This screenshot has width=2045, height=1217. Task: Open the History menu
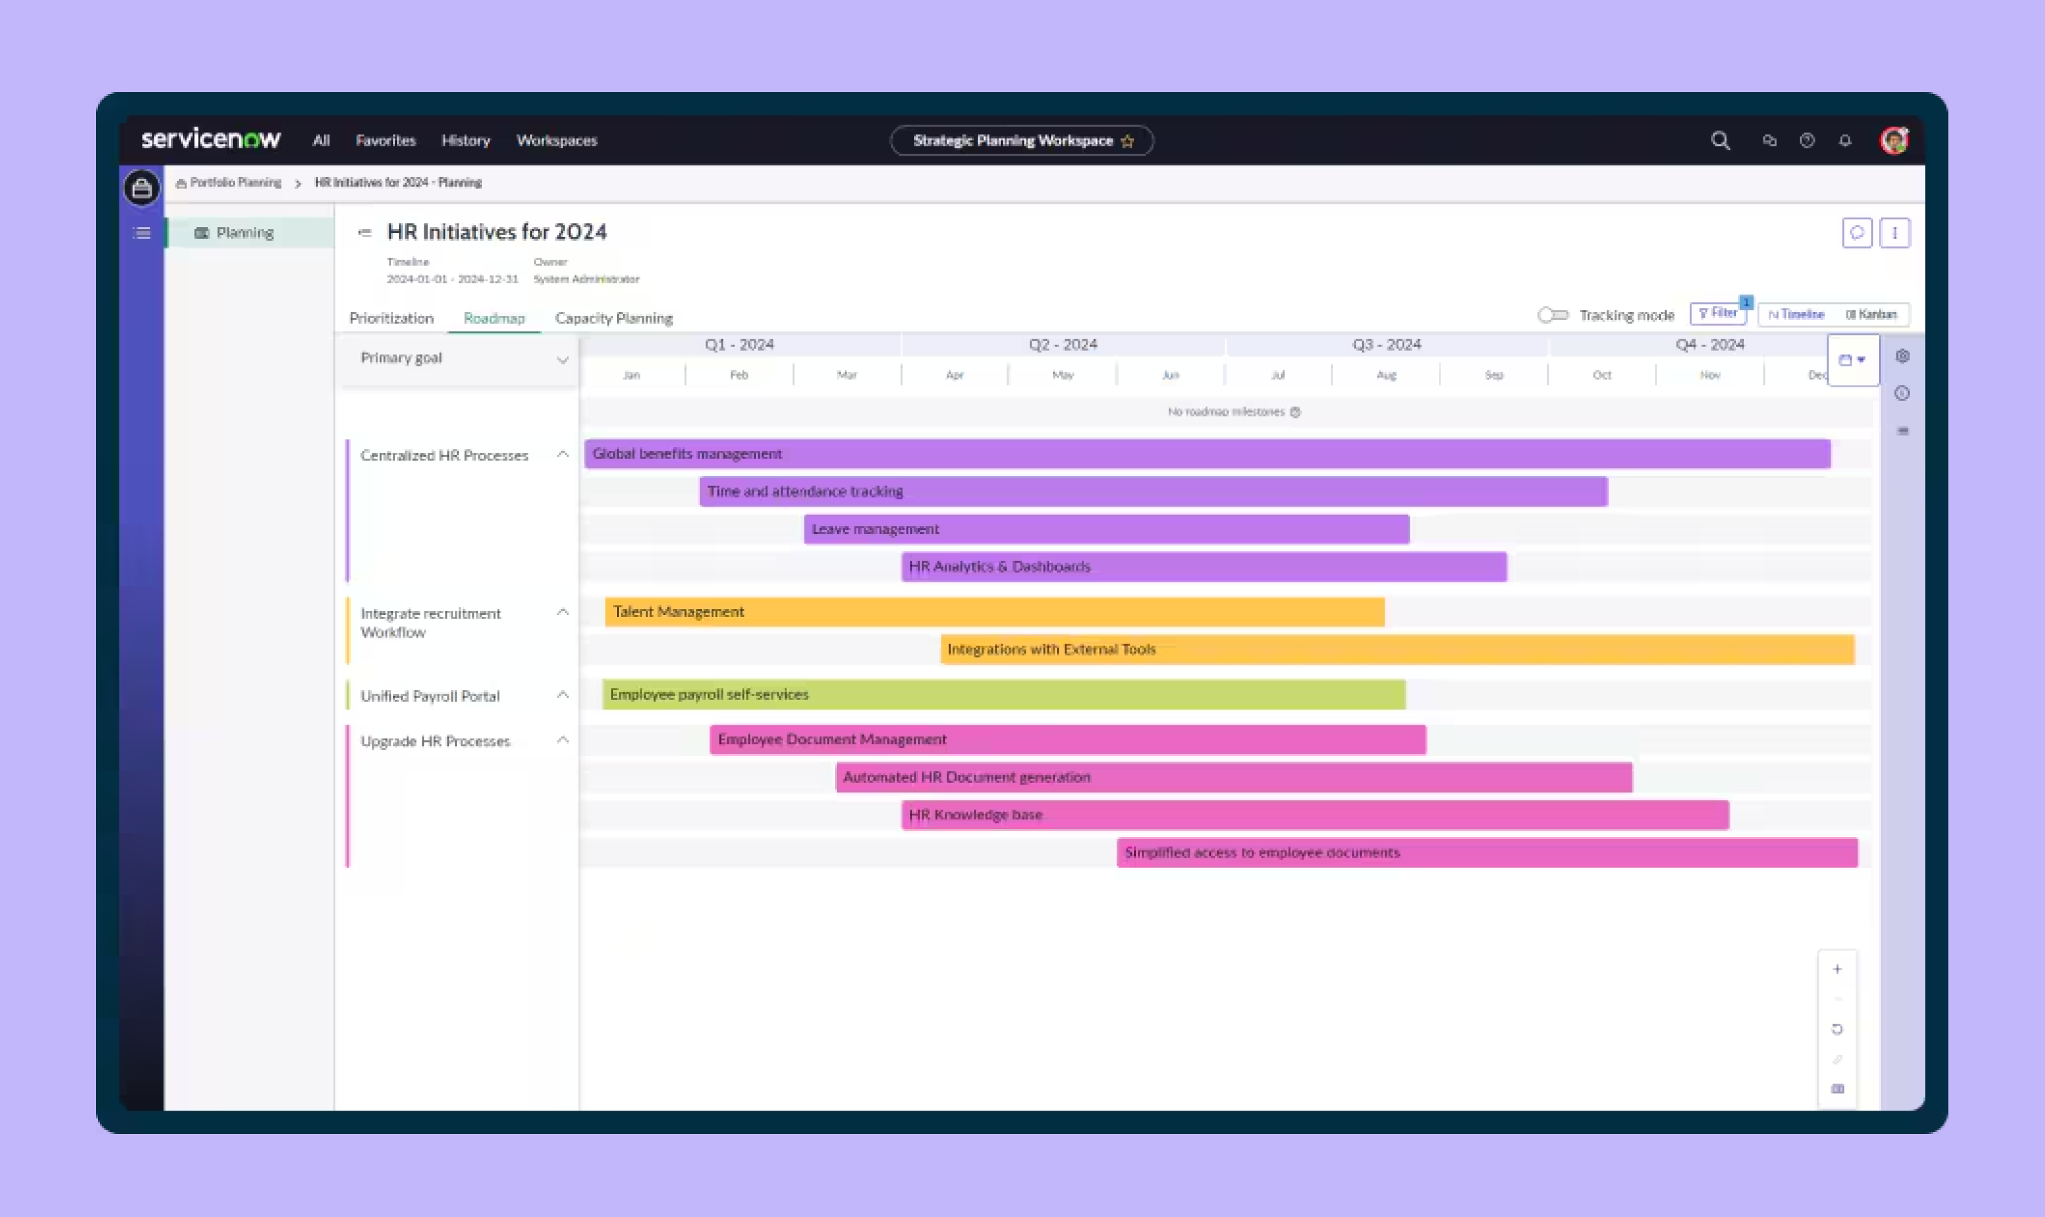(466, 141)
